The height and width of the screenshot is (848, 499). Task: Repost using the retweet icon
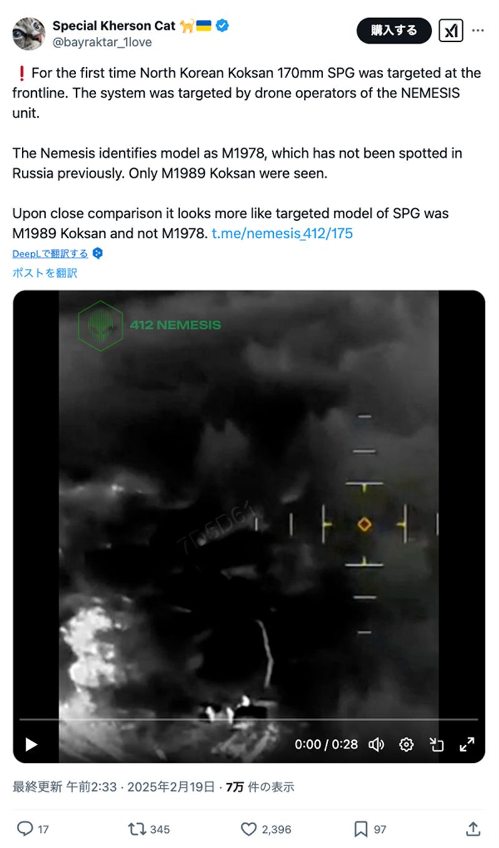coord(137,829)
